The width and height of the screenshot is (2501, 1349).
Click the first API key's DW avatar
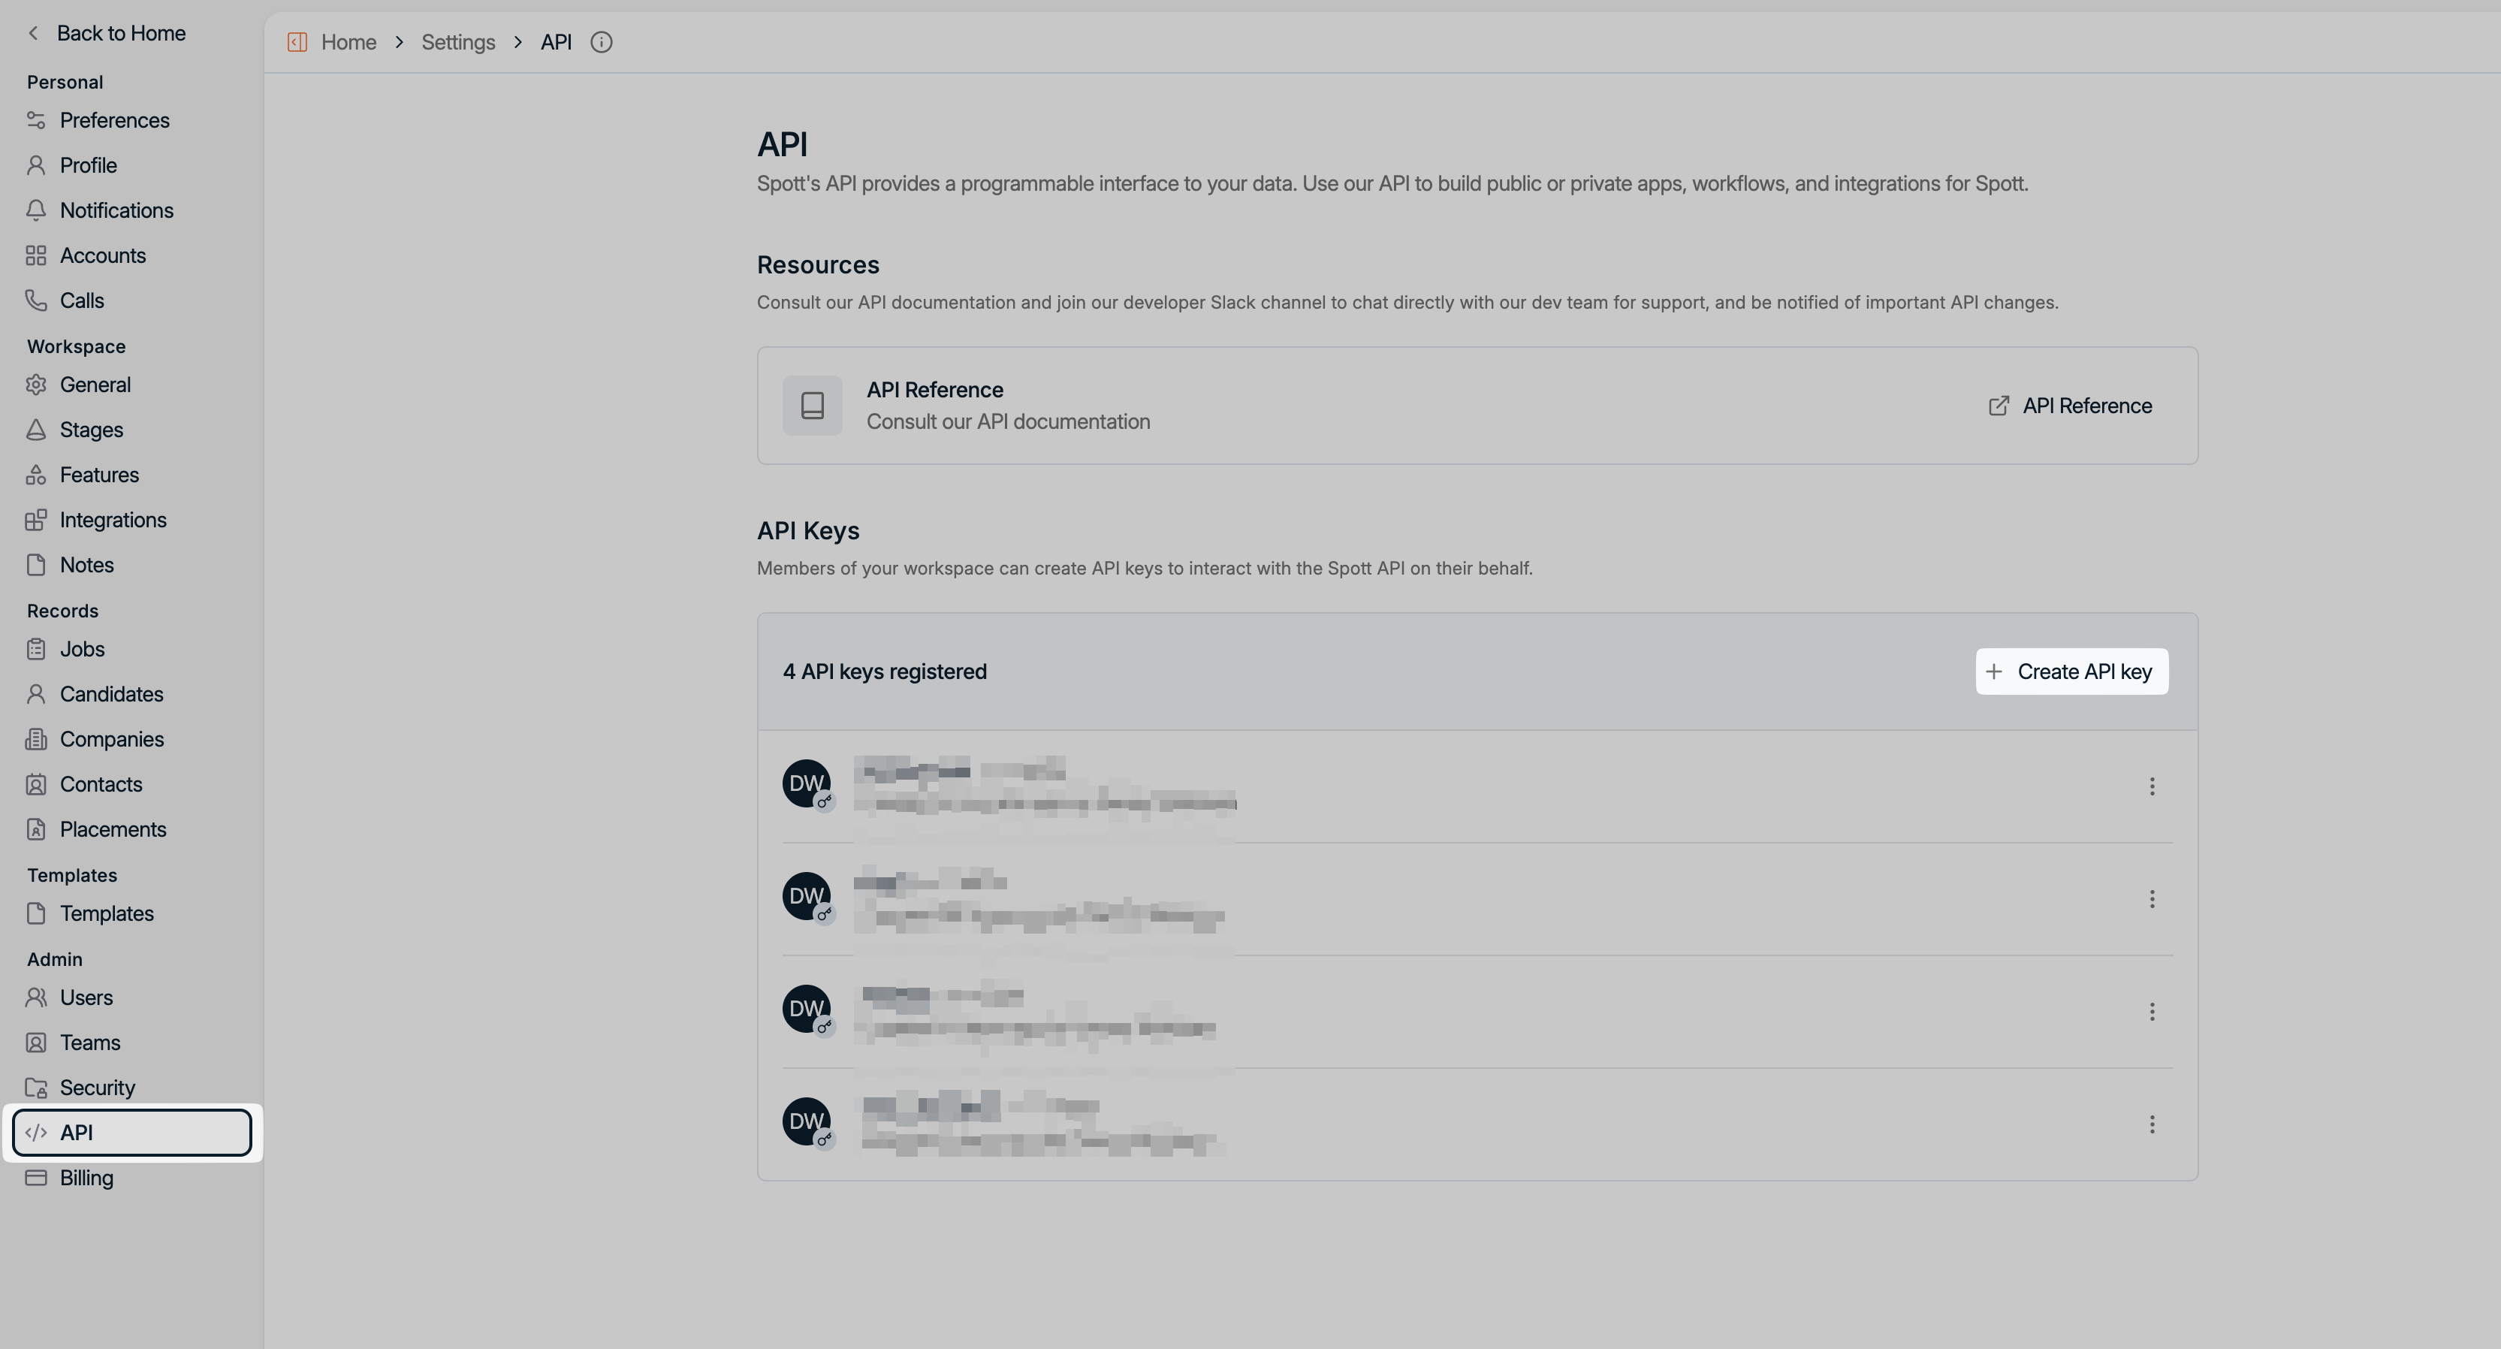tap(806, 783)
